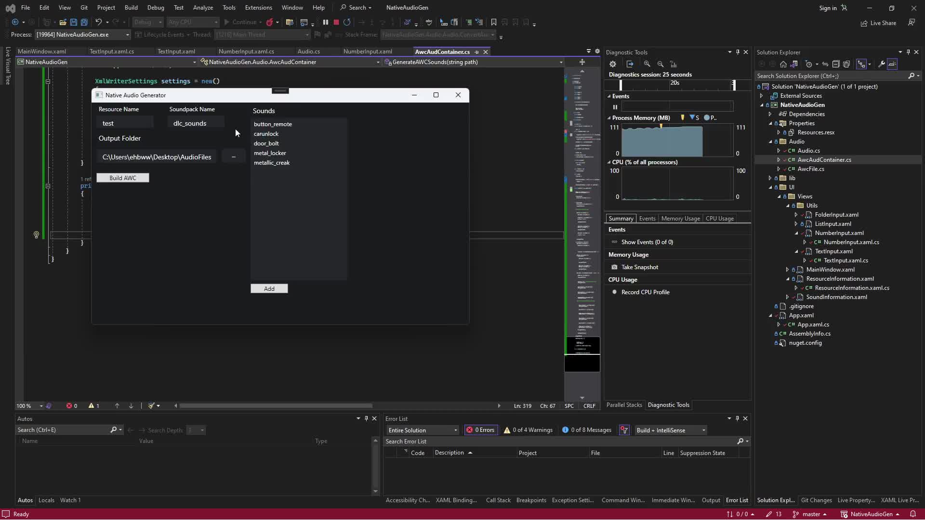925x520 pixels.
Task: Toggle the 0 of 8 Messages filter
Action: (586, 430)
